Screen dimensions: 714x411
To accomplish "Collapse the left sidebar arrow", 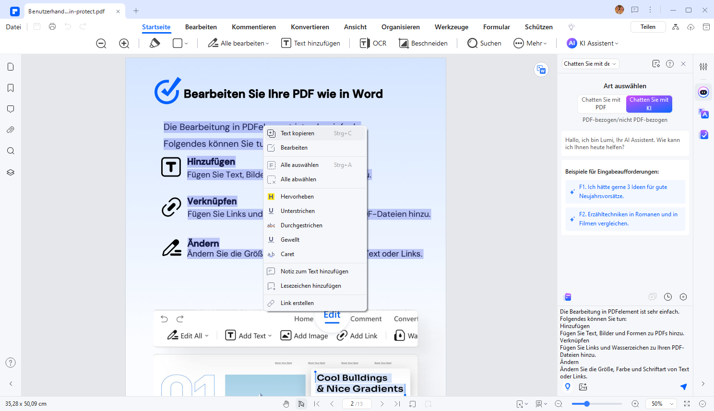I will click(11, 384).
